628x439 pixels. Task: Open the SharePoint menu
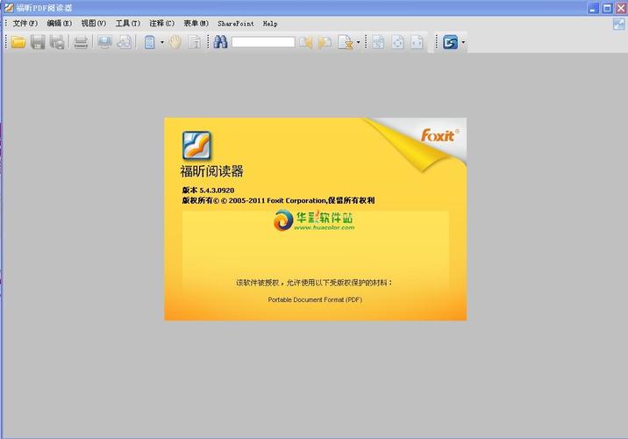click(236, 23)
